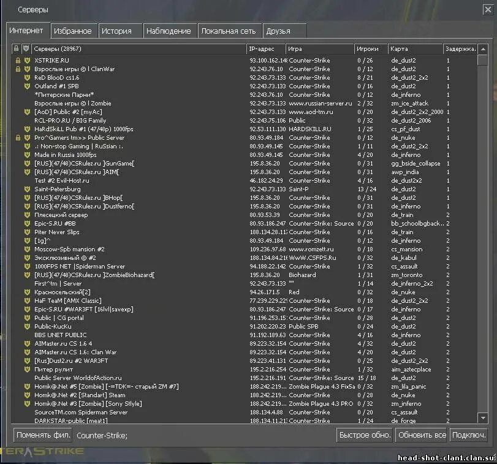497x464 pixels.
Task: Click the shield icon beside HaRdSkiLL Pub #1
Action: [27, 129]
